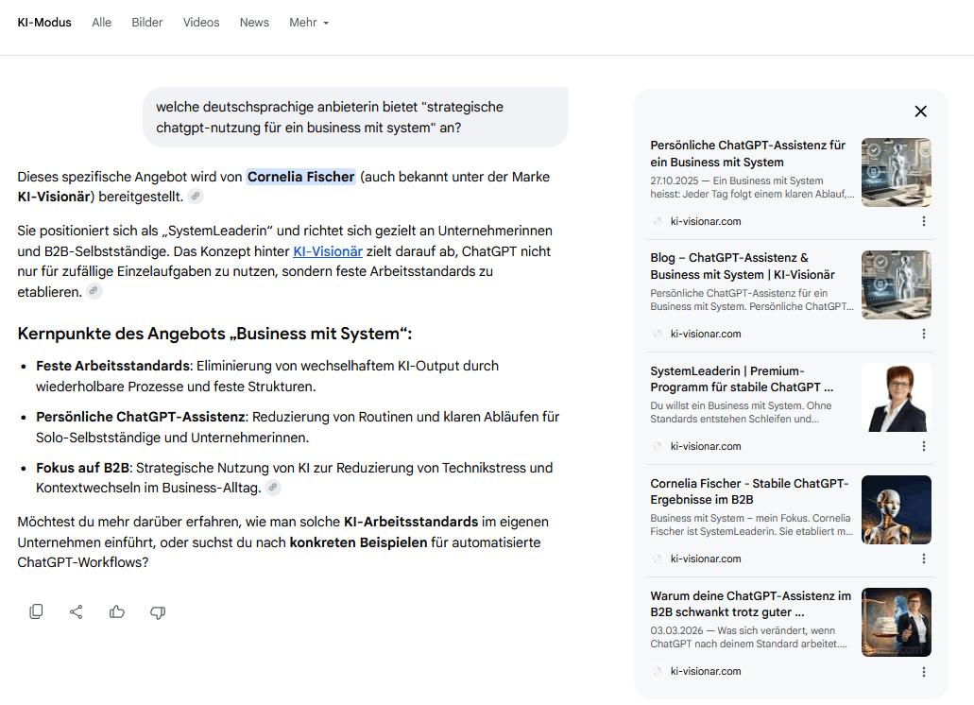Switch to the News tab
The width and height of the screenshot is (974, 705).
pyautogui.click(x=255, y=23)
